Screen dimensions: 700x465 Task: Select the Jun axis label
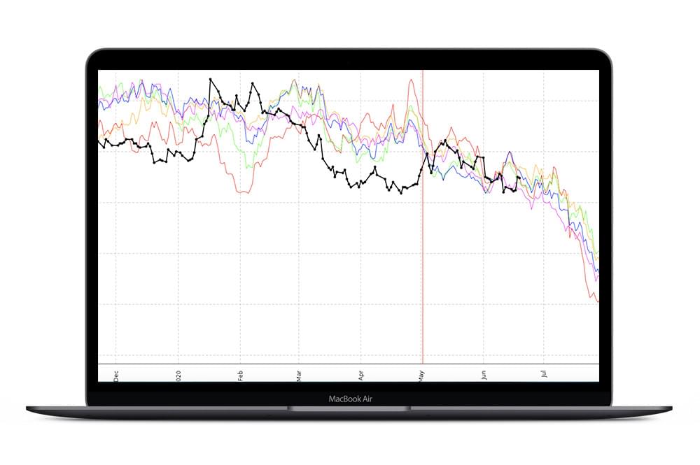[483, 374]
